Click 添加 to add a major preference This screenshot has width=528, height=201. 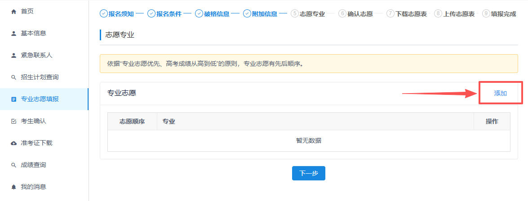[500, 93]
